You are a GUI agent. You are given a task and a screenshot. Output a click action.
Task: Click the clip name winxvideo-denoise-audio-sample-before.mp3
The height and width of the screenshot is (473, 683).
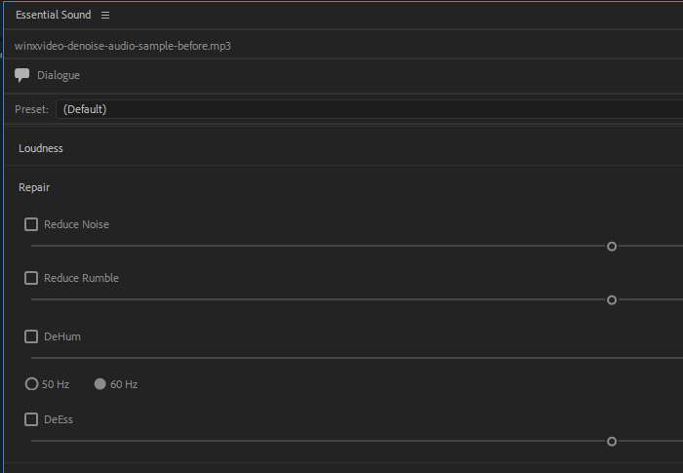(x=122, y=46)
